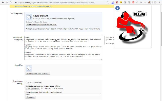
Task: Focus the YouTube video link http:// field
Action: pos(63,95)
